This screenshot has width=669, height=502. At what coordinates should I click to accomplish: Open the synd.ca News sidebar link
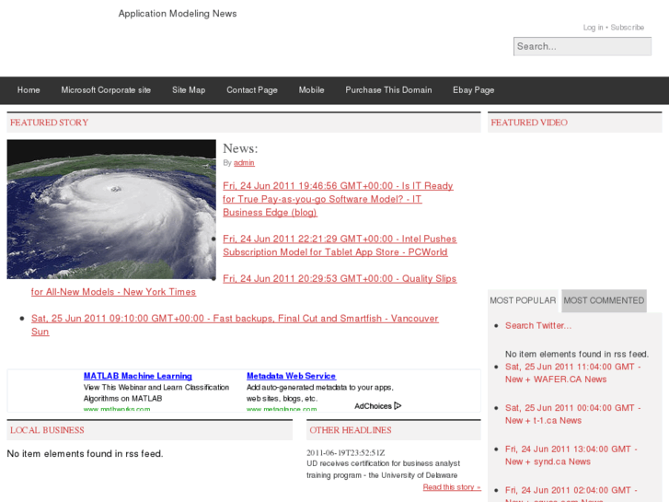point(571,455)
